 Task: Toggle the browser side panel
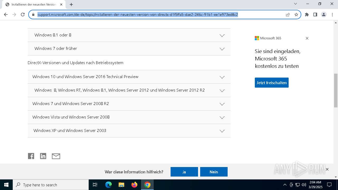(315, 15)
